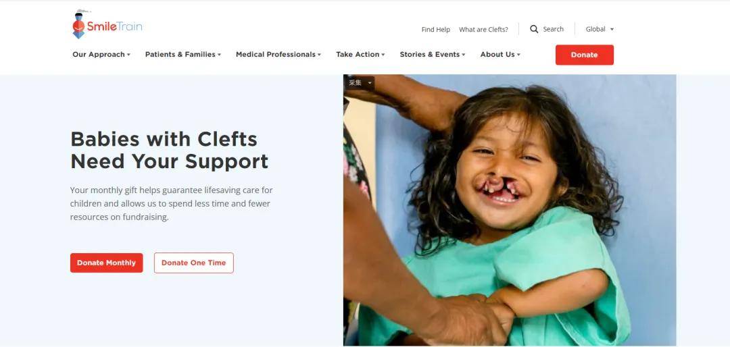Click the Search text field

click(x=553, y=29)
